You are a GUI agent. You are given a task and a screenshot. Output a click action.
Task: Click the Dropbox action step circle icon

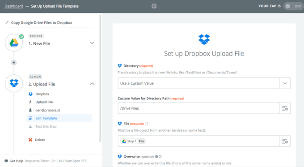[14, 83]
